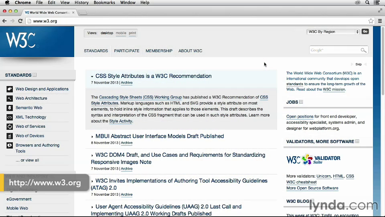Click the Web of Devices icon
The width and height of the screenshot is (385, 217).
10,136
